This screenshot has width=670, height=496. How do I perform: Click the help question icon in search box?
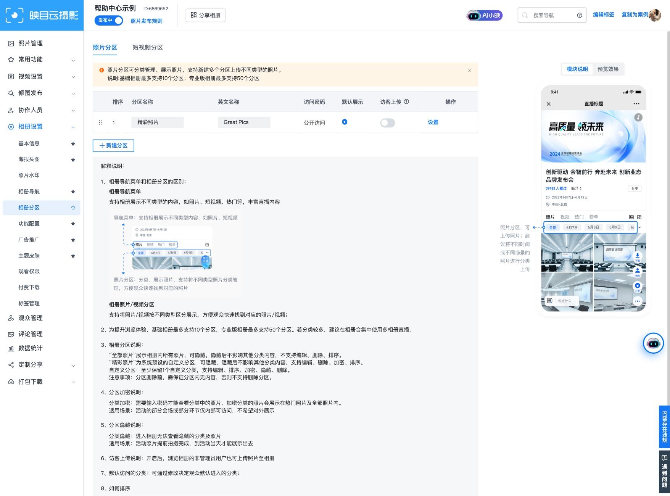coord(580,15)
